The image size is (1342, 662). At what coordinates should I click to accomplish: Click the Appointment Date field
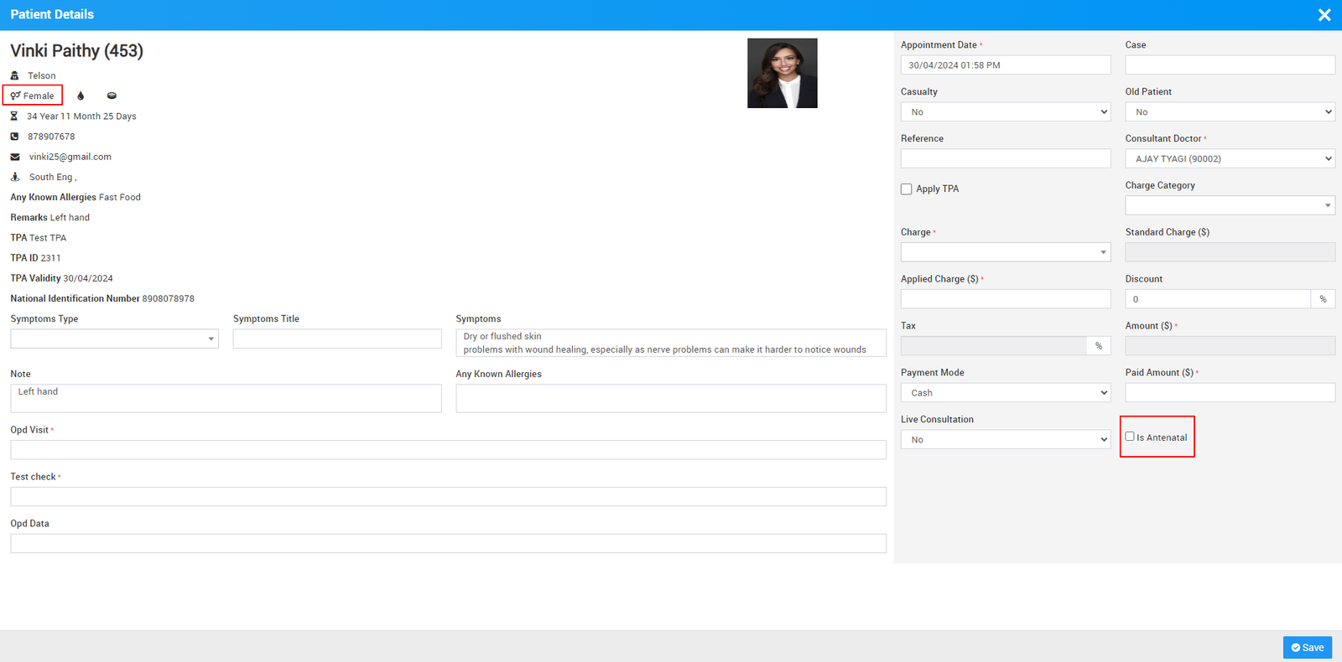coord(1005,65)
